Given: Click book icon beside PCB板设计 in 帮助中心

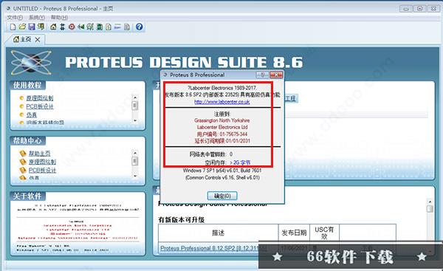Looking at the screenshot, I should point(23,170).
